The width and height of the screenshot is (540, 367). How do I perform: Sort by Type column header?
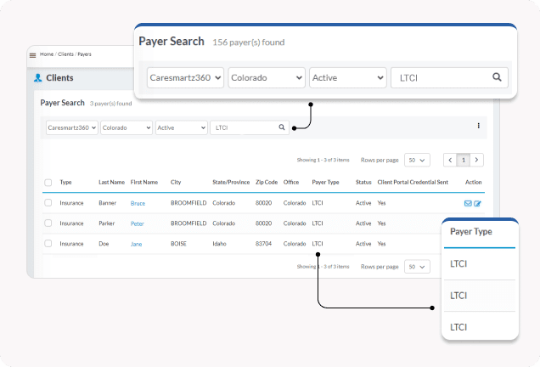pos(65,182)
